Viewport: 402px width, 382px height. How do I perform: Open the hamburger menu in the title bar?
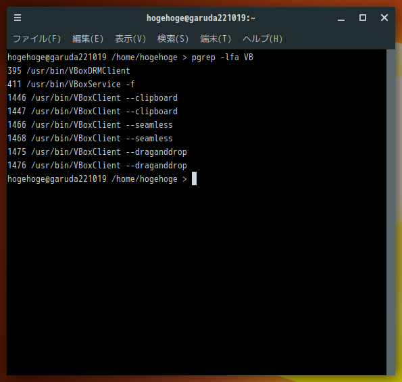click(x=18, y=18)
